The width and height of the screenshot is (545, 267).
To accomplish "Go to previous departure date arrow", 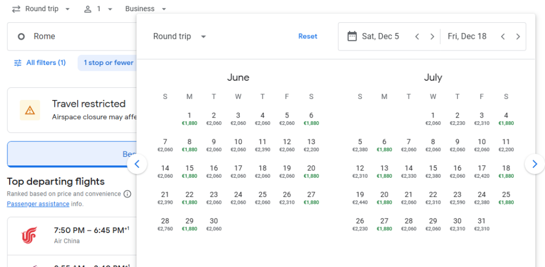I will coord(417,37).
